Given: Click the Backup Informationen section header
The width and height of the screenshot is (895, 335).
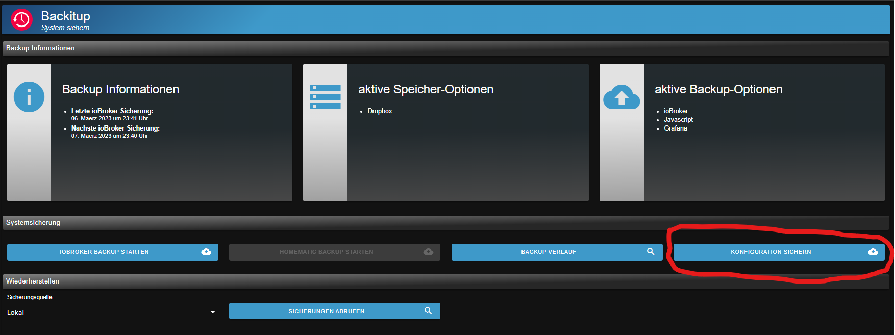Looking at the screenshot, I should tap(446, 48).
